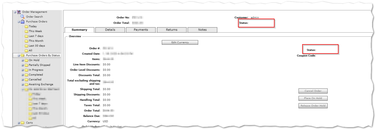The width and height of the screenshot is (376, 130).
Task: Select This Month in the tree
Action: (36, 41)
